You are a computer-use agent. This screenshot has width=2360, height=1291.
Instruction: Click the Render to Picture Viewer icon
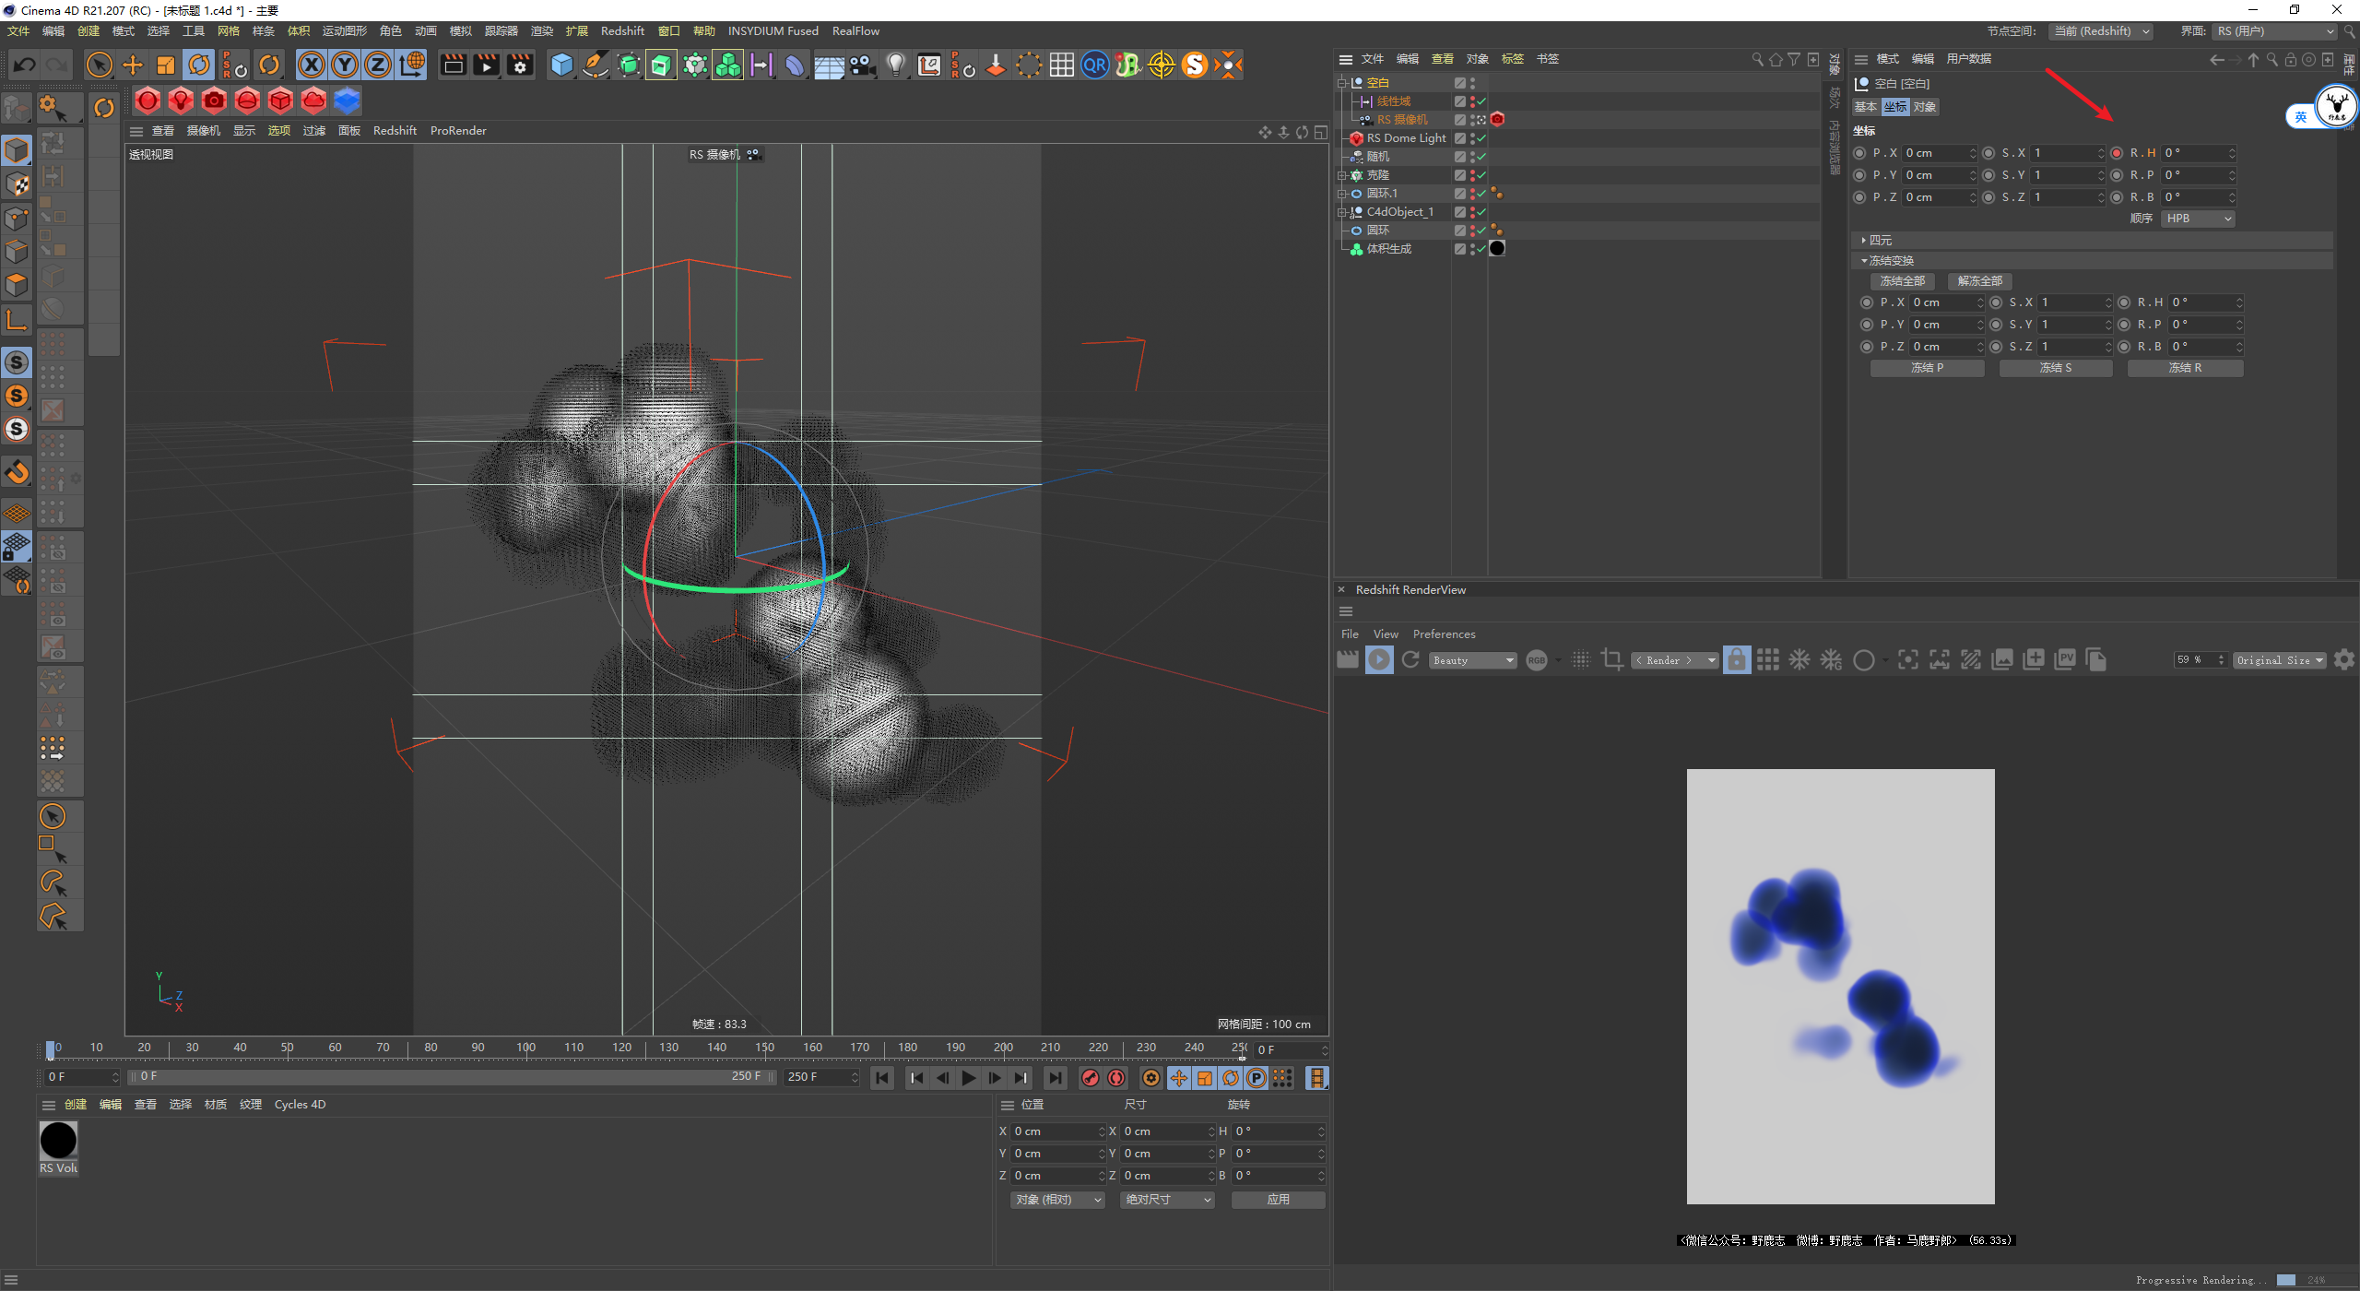pyautogui.click(x=486, y=65)
